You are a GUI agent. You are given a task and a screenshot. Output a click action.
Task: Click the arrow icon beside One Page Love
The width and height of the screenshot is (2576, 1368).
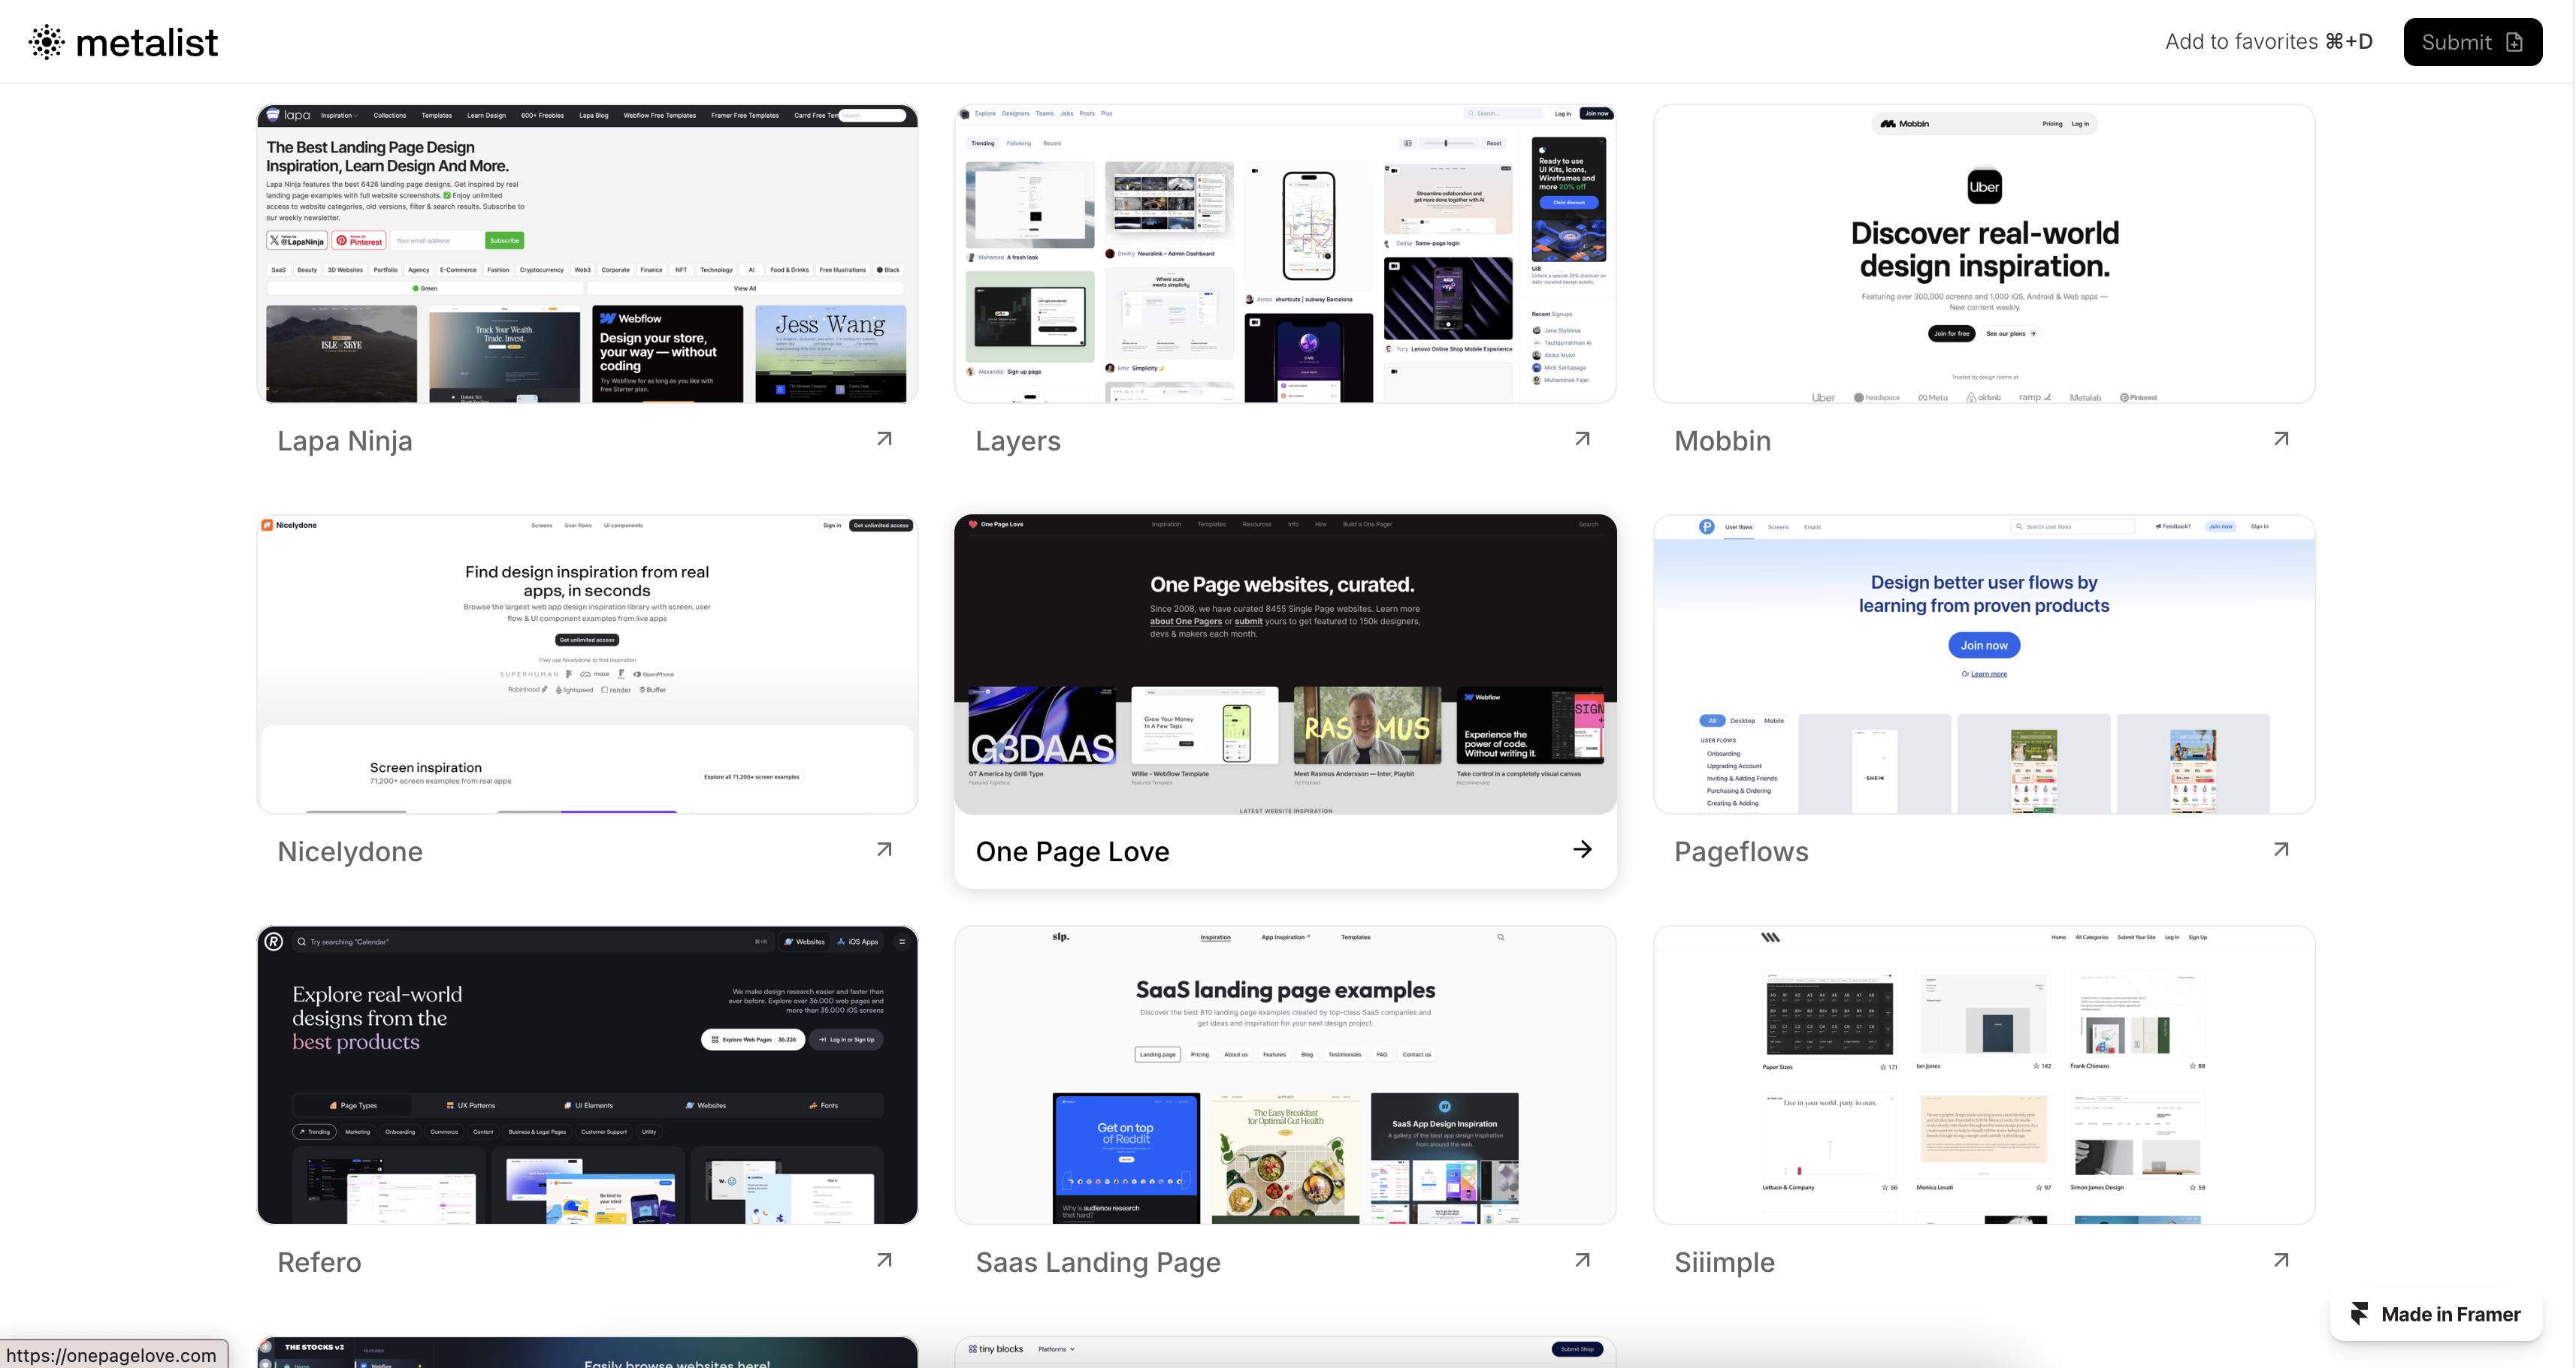(1582, 849)
